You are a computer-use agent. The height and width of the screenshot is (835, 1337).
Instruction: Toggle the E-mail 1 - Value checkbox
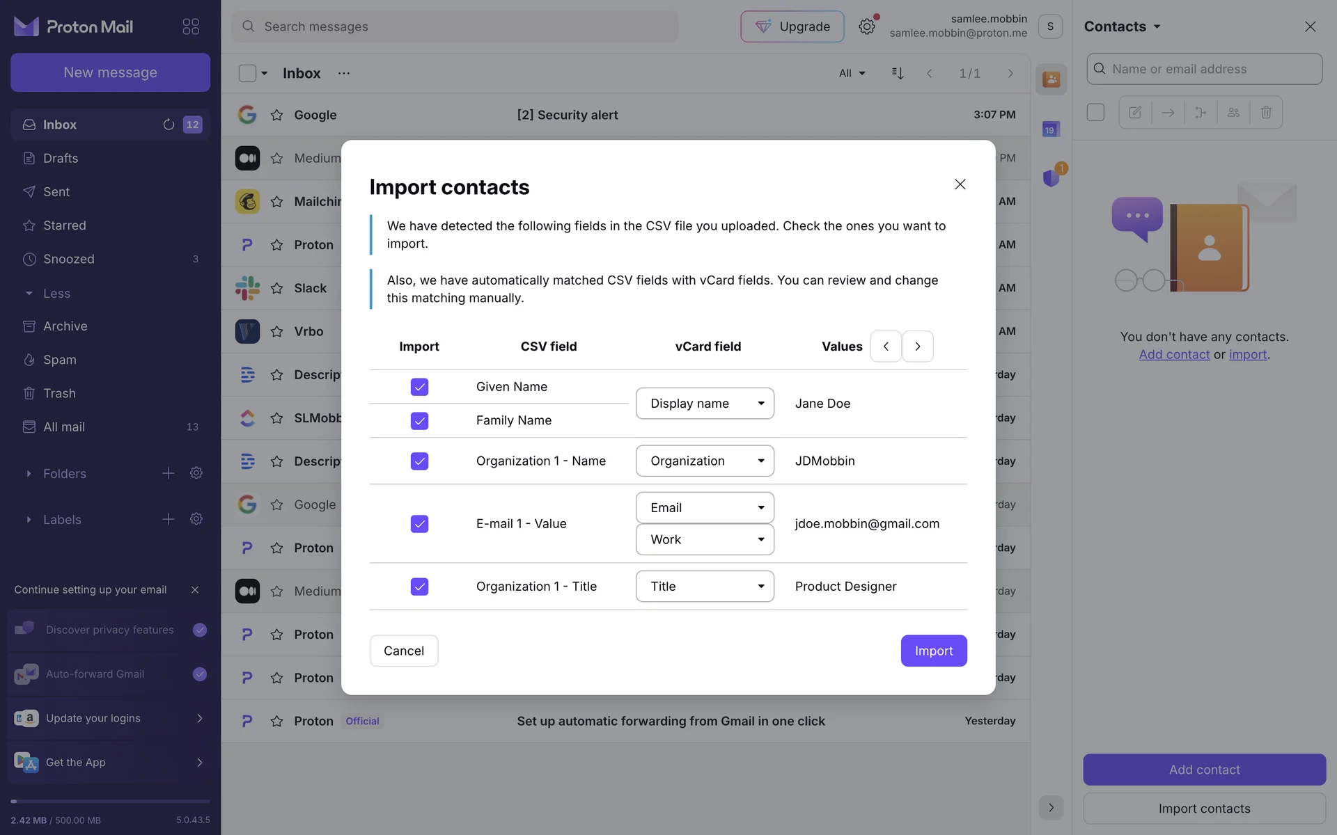419,524
